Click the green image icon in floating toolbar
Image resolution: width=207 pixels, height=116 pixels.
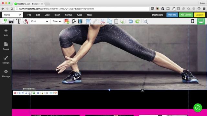[x=34, y=93]
